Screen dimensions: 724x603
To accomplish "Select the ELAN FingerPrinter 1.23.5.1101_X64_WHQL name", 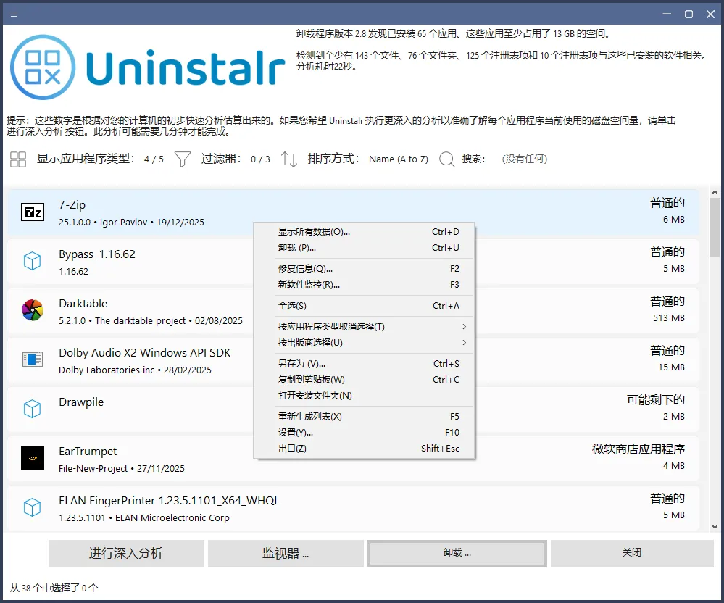I will point(169,501).
